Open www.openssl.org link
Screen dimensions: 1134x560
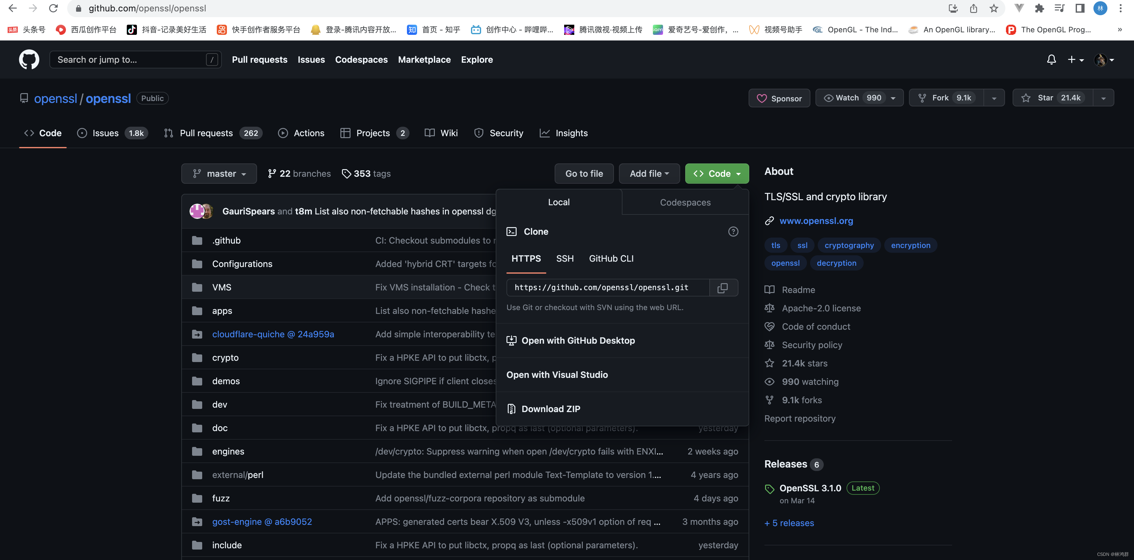(816, 221)
